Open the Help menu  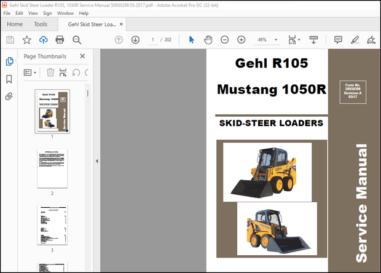pyautogui.click(x=84, y=13)
